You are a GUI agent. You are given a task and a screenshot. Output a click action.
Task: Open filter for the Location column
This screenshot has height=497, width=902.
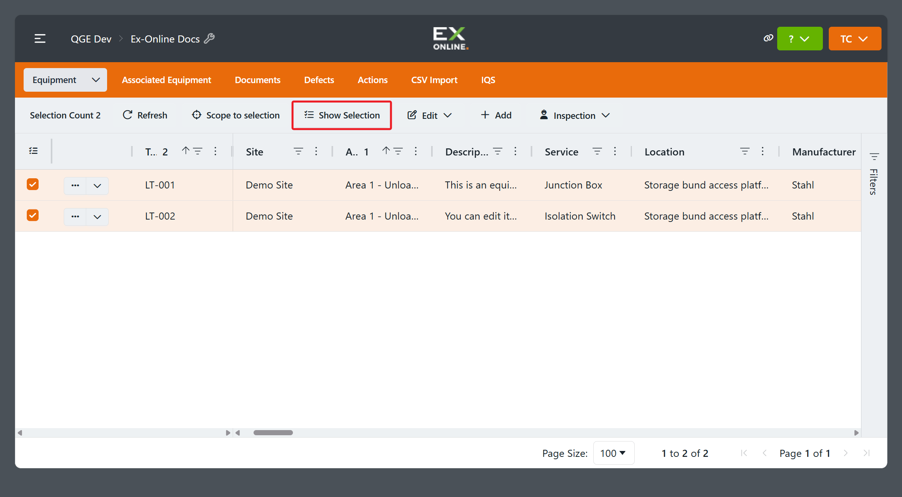[745, 151]
